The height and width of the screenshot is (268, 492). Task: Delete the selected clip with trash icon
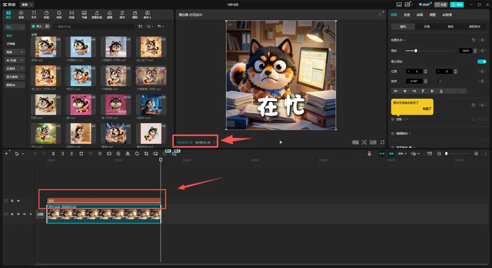point(81,154)
